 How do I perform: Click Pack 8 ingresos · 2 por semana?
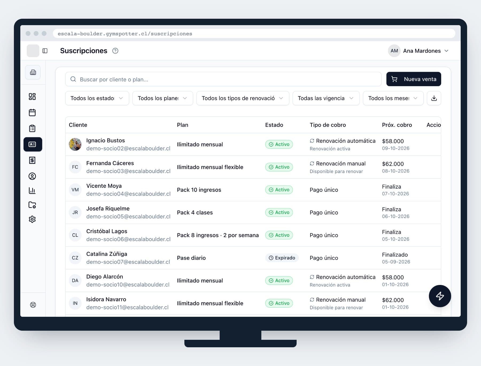pos(218,235)
